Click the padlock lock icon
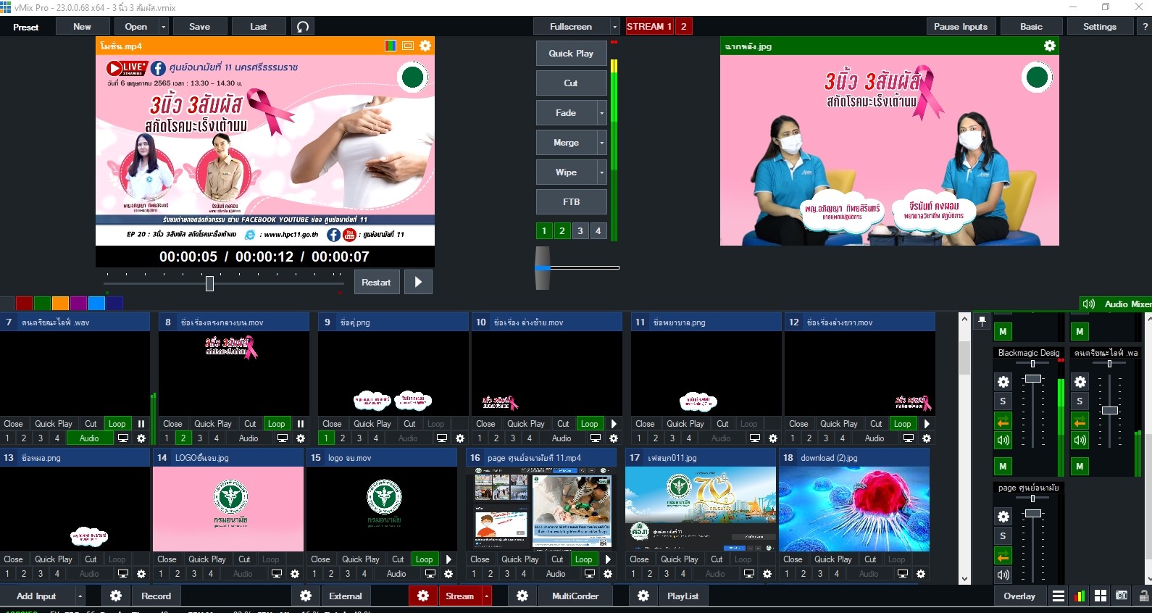This screenshot has height=613, width=1152. tap(1143, 596)
